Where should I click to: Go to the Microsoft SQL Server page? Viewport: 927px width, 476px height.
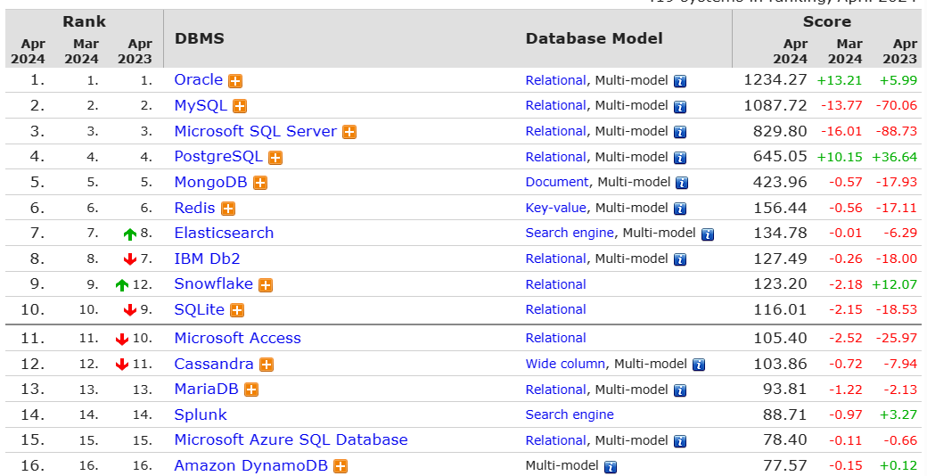coord(256,131)
